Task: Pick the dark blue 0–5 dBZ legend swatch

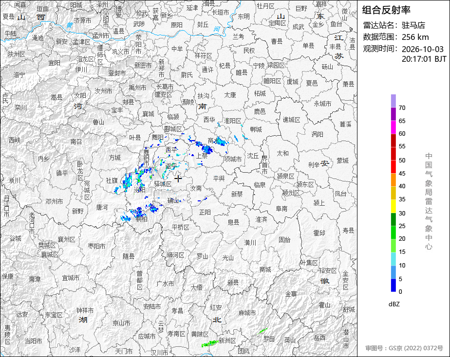Action: (393, 285)
